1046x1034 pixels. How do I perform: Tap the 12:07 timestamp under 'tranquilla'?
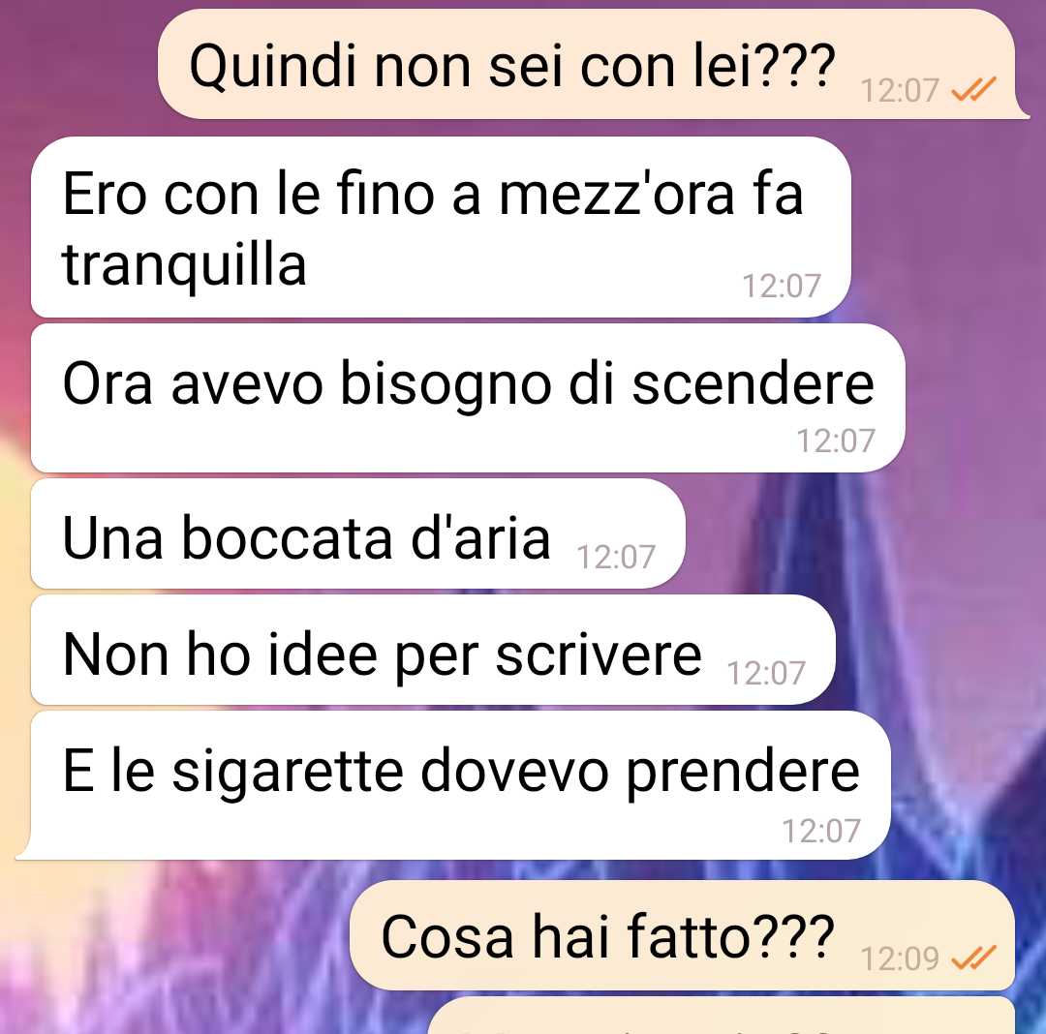pos(782,286)
